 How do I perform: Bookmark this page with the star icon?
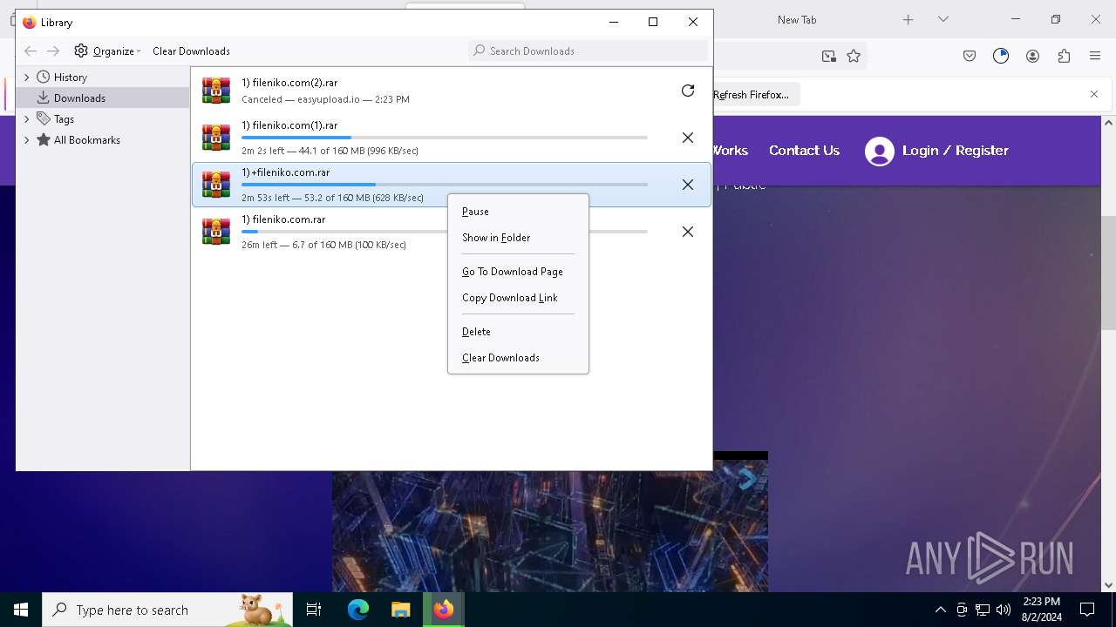(x=854, y=56)
